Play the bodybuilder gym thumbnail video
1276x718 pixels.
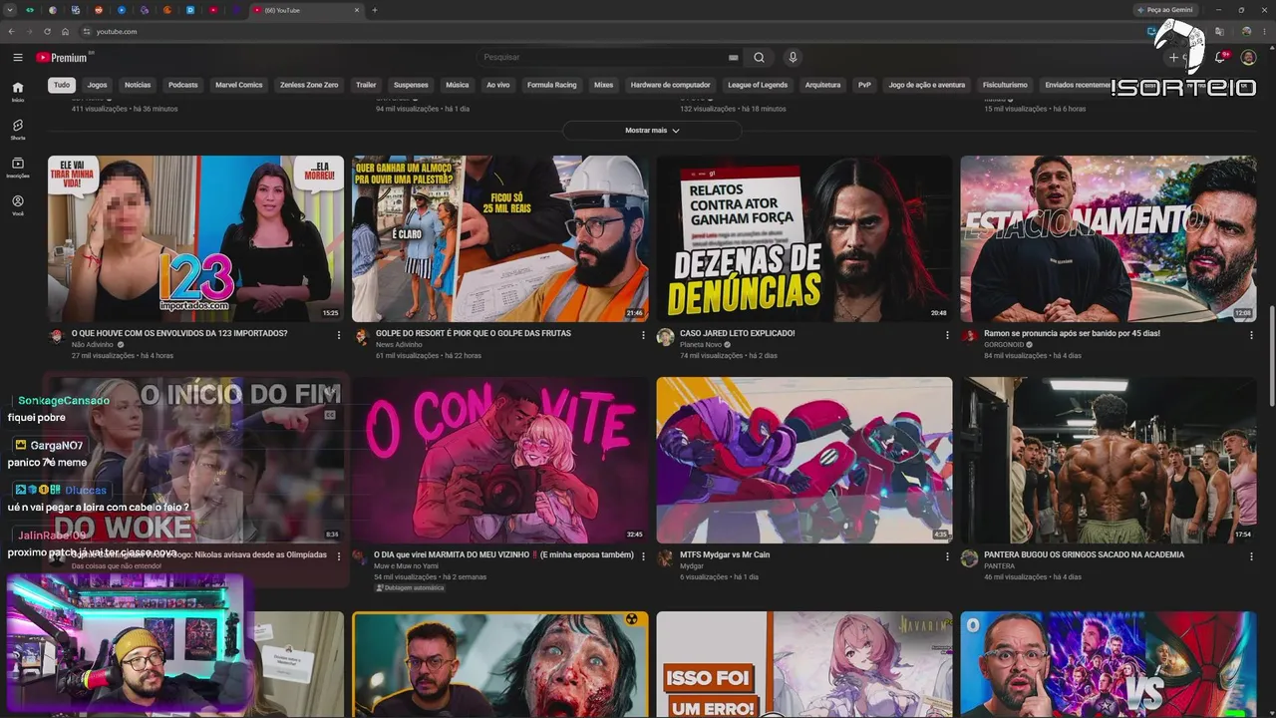coord(1108,460)
